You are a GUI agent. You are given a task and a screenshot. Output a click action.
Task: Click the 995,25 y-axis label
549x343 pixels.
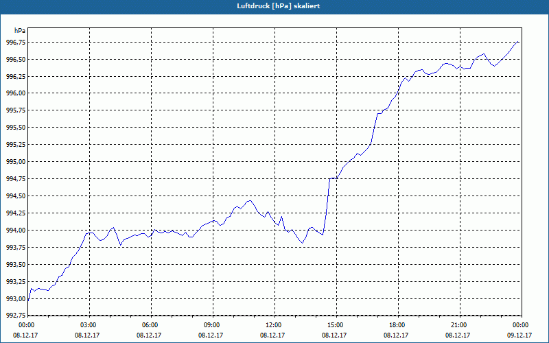click(16, 145)
